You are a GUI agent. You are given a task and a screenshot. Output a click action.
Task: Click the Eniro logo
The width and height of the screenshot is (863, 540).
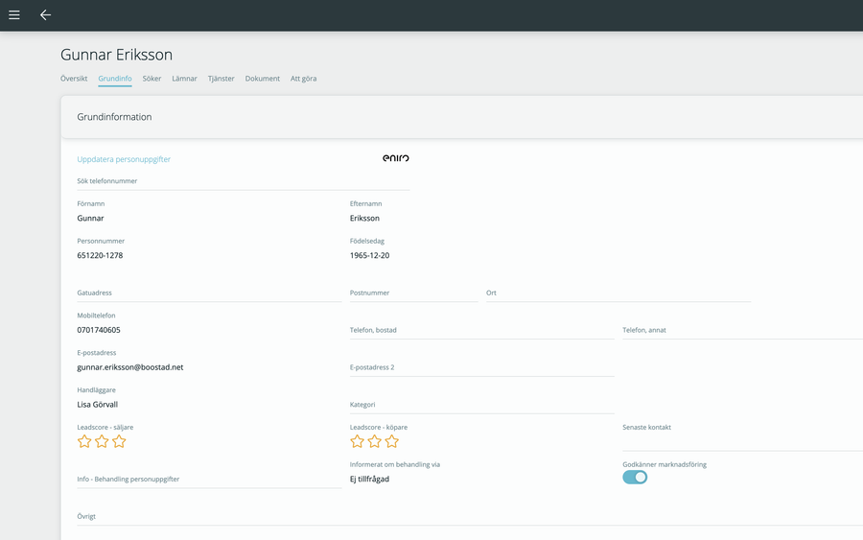click(396, 158)
